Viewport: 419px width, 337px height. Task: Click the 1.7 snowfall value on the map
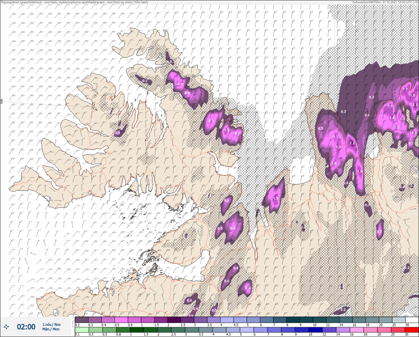405,89
